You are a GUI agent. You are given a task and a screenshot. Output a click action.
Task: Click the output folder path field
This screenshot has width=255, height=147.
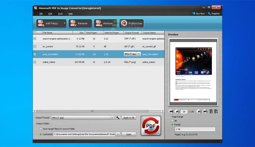click(x=84, y=134)
